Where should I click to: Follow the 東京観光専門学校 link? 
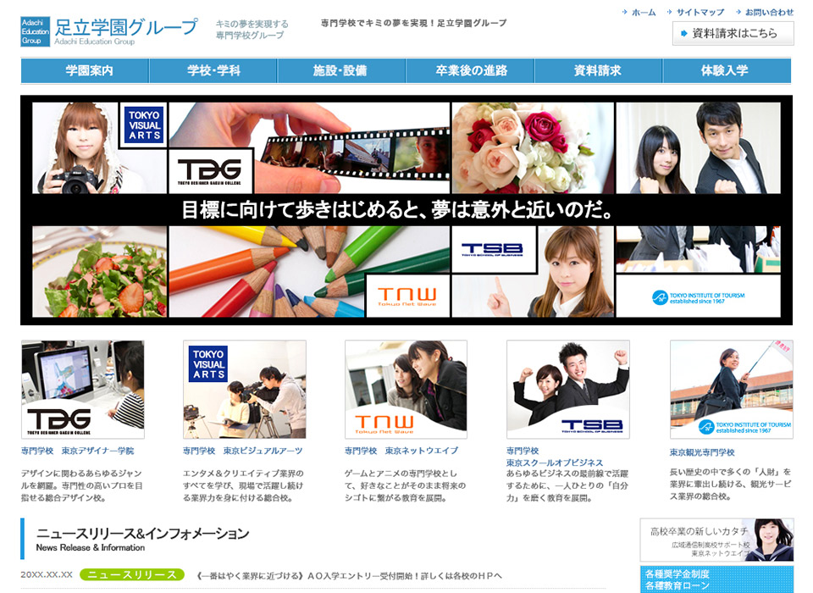702,452
